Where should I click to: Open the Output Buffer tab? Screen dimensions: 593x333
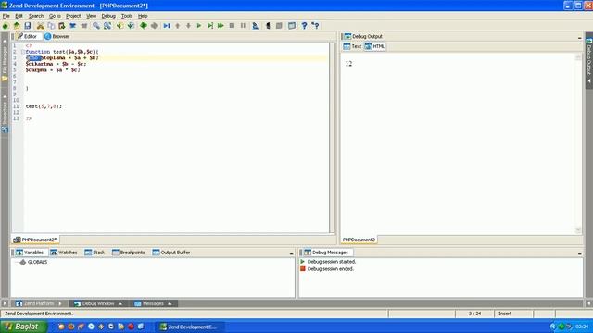pos(171,253)
